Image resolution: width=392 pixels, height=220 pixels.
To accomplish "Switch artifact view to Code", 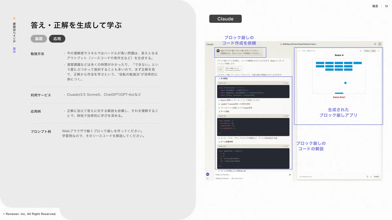I will coord(373,51).
